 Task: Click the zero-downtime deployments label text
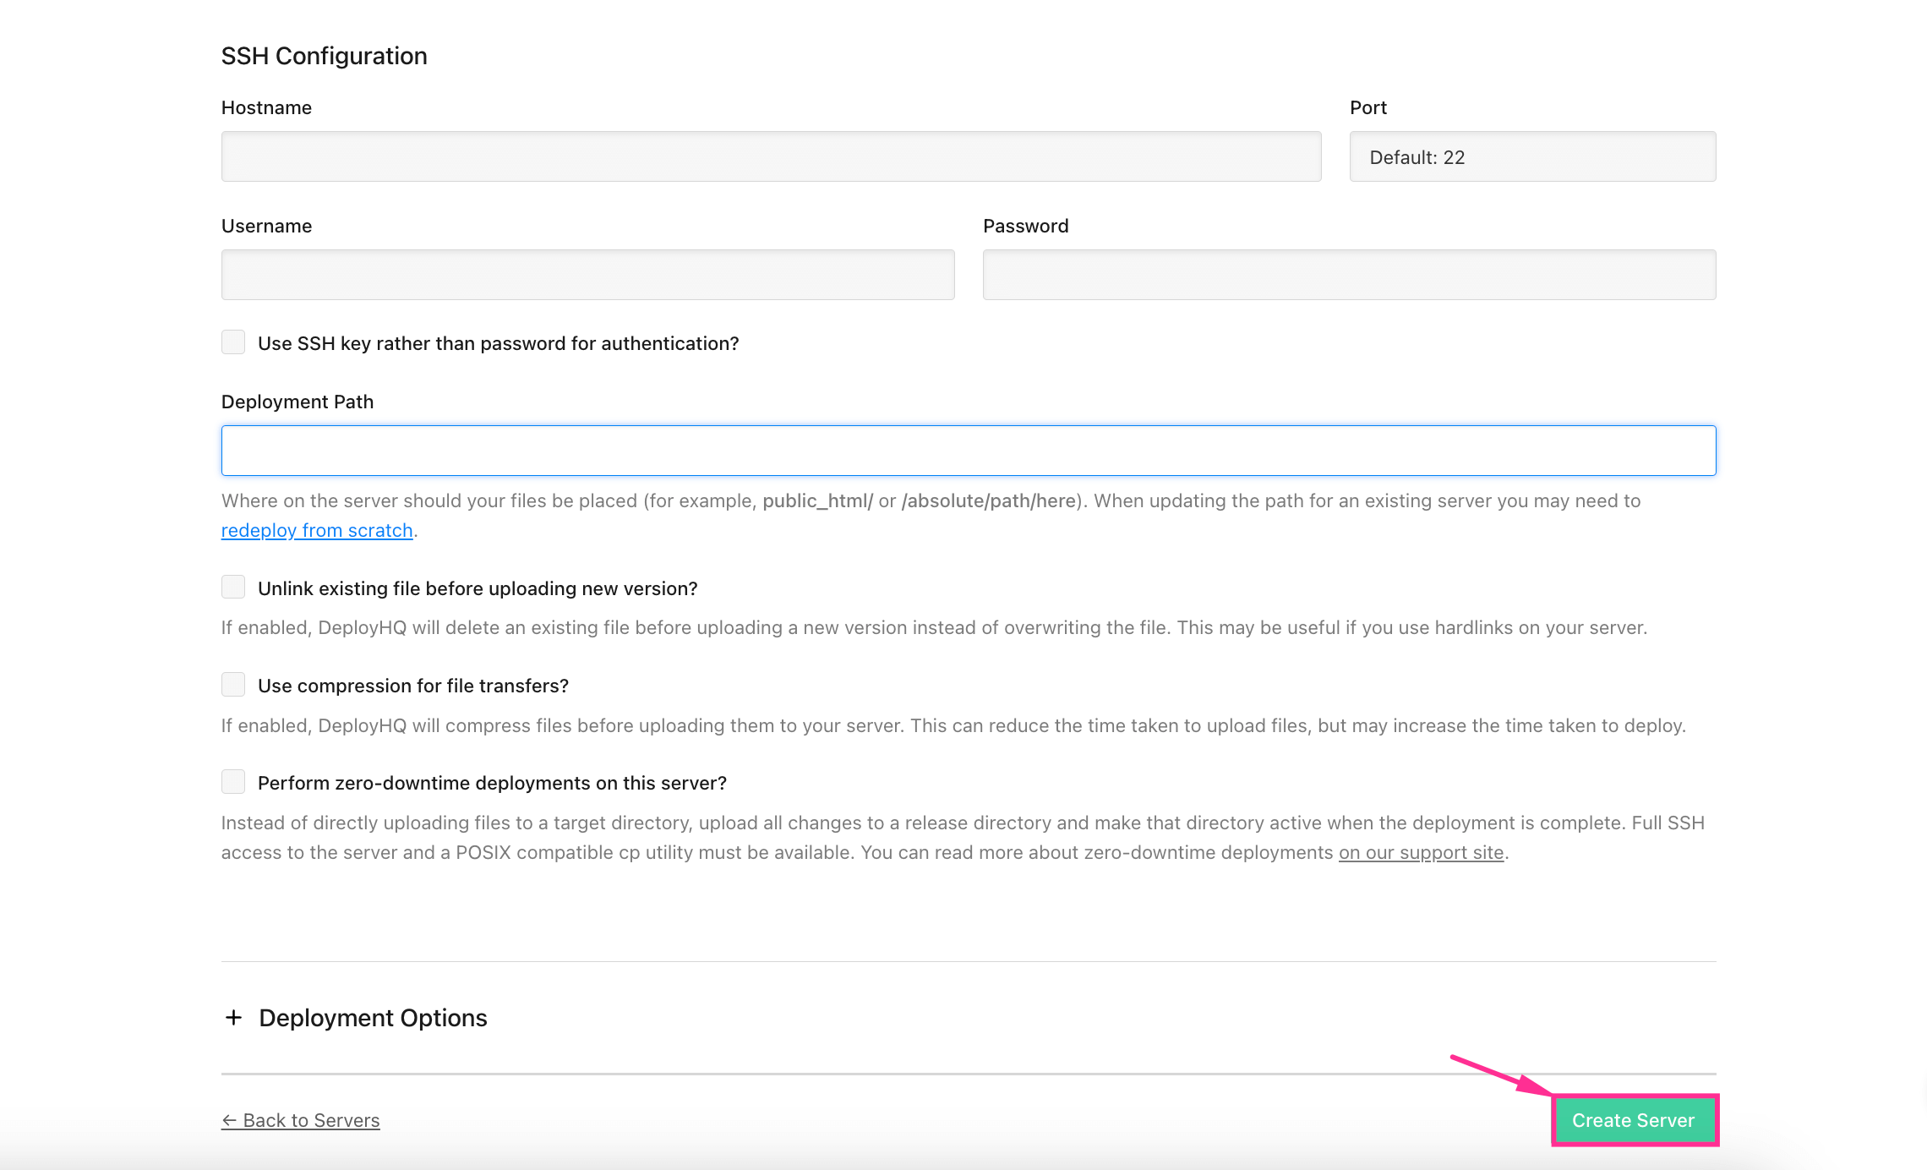492,783
